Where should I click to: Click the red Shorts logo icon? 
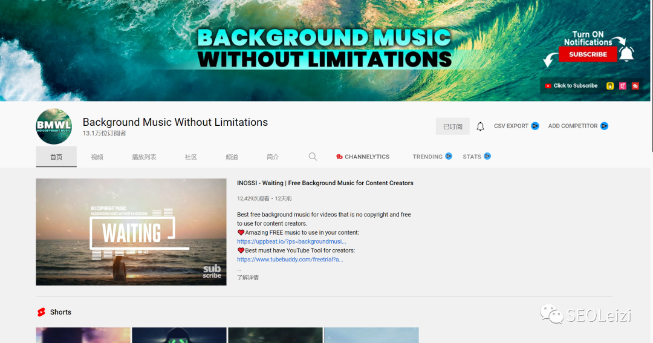tap(41, 312)
